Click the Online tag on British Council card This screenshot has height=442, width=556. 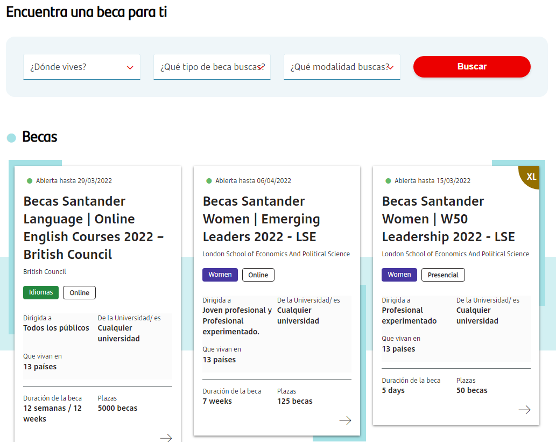[80, 293]
